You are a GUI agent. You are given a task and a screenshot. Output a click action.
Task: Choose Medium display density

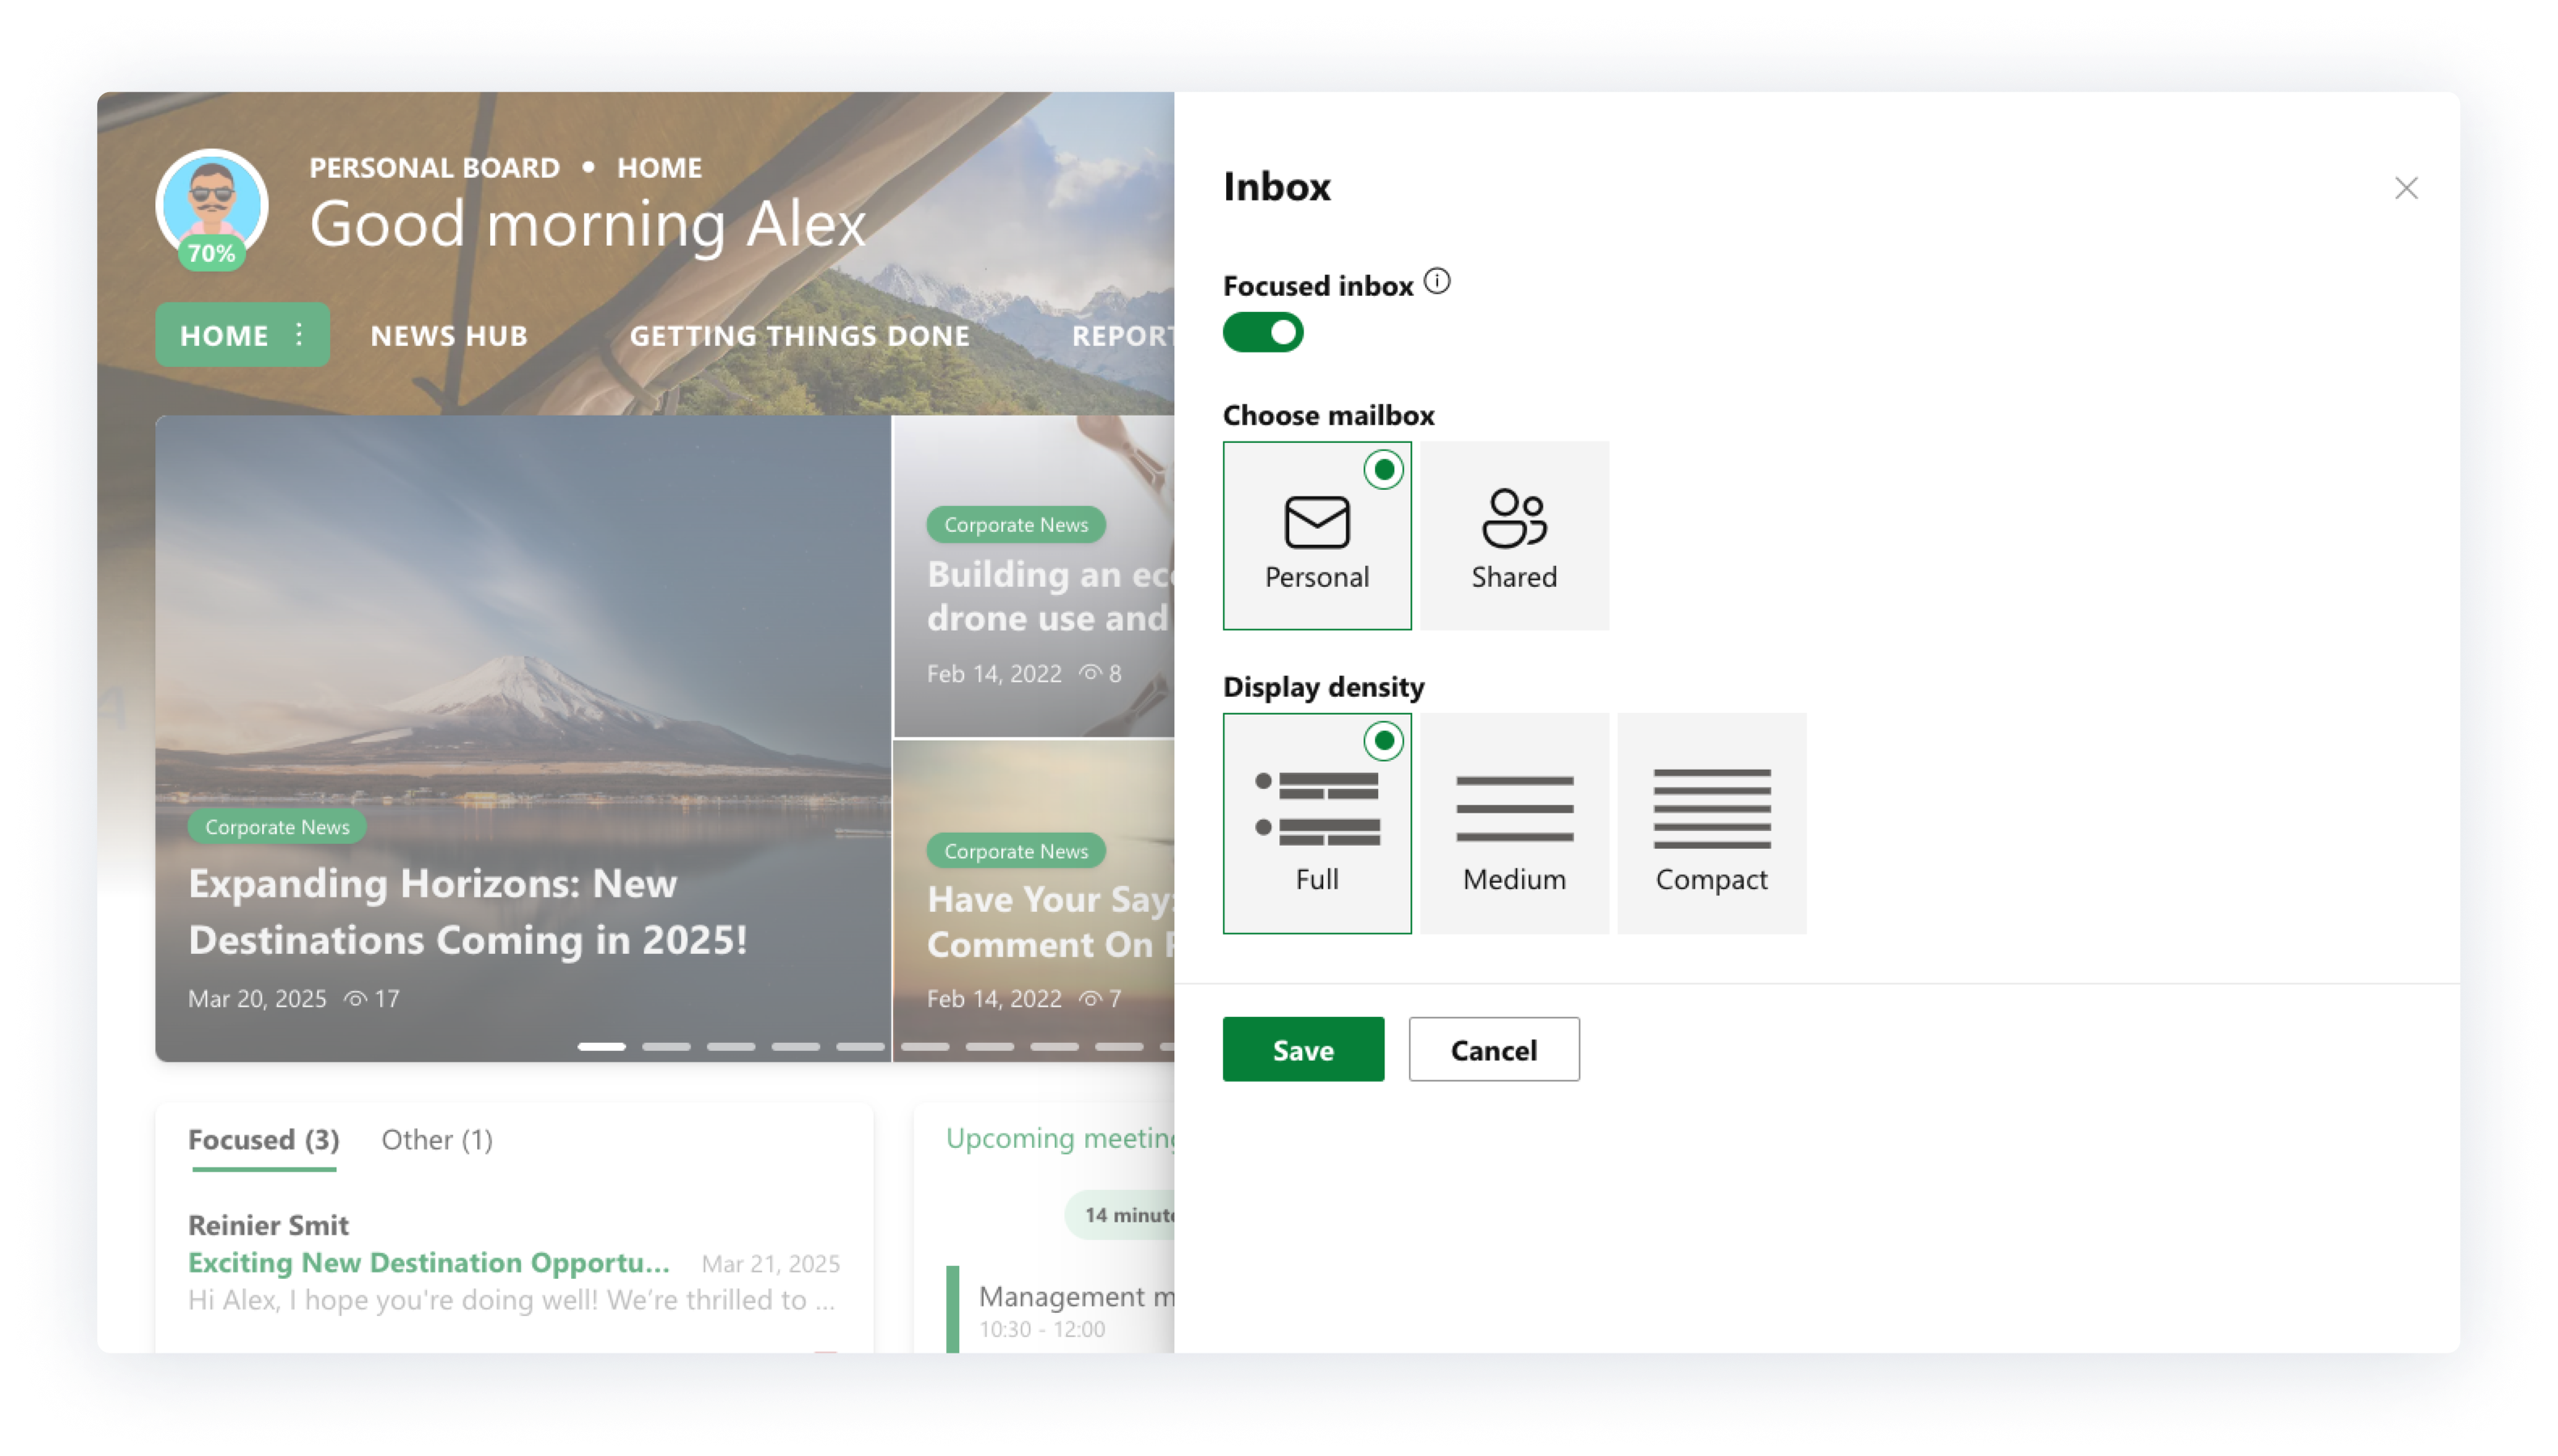tap(1514, 823)
